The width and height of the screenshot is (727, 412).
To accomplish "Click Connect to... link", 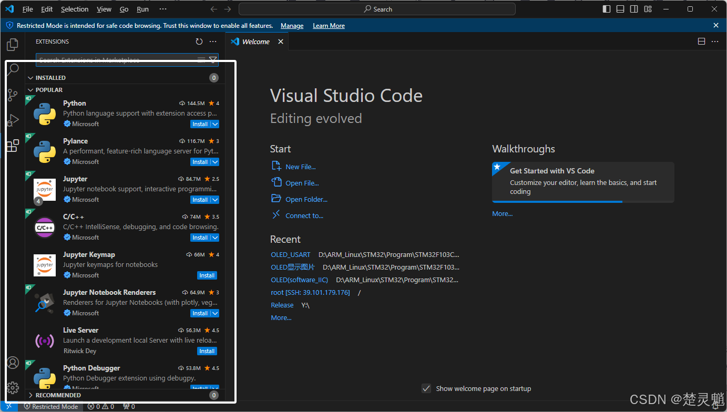I will pyautogui.click(x=304, y=215).
